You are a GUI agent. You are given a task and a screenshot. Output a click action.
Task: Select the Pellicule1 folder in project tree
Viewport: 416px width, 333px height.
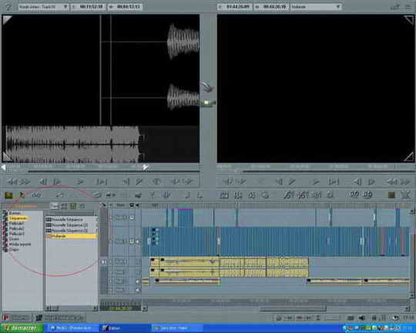tap(16, 224)
